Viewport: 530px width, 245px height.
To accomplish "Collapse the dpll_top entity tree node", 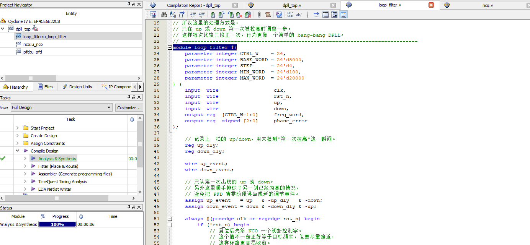I will (x=3, y=29).
